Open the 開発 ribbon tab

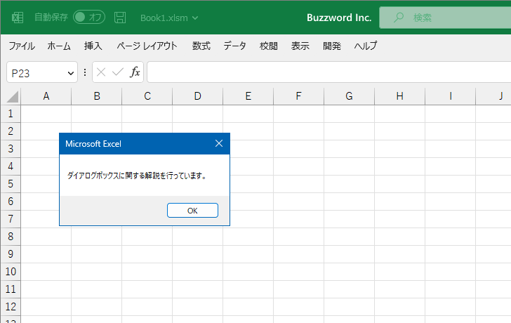pos(332,46)
